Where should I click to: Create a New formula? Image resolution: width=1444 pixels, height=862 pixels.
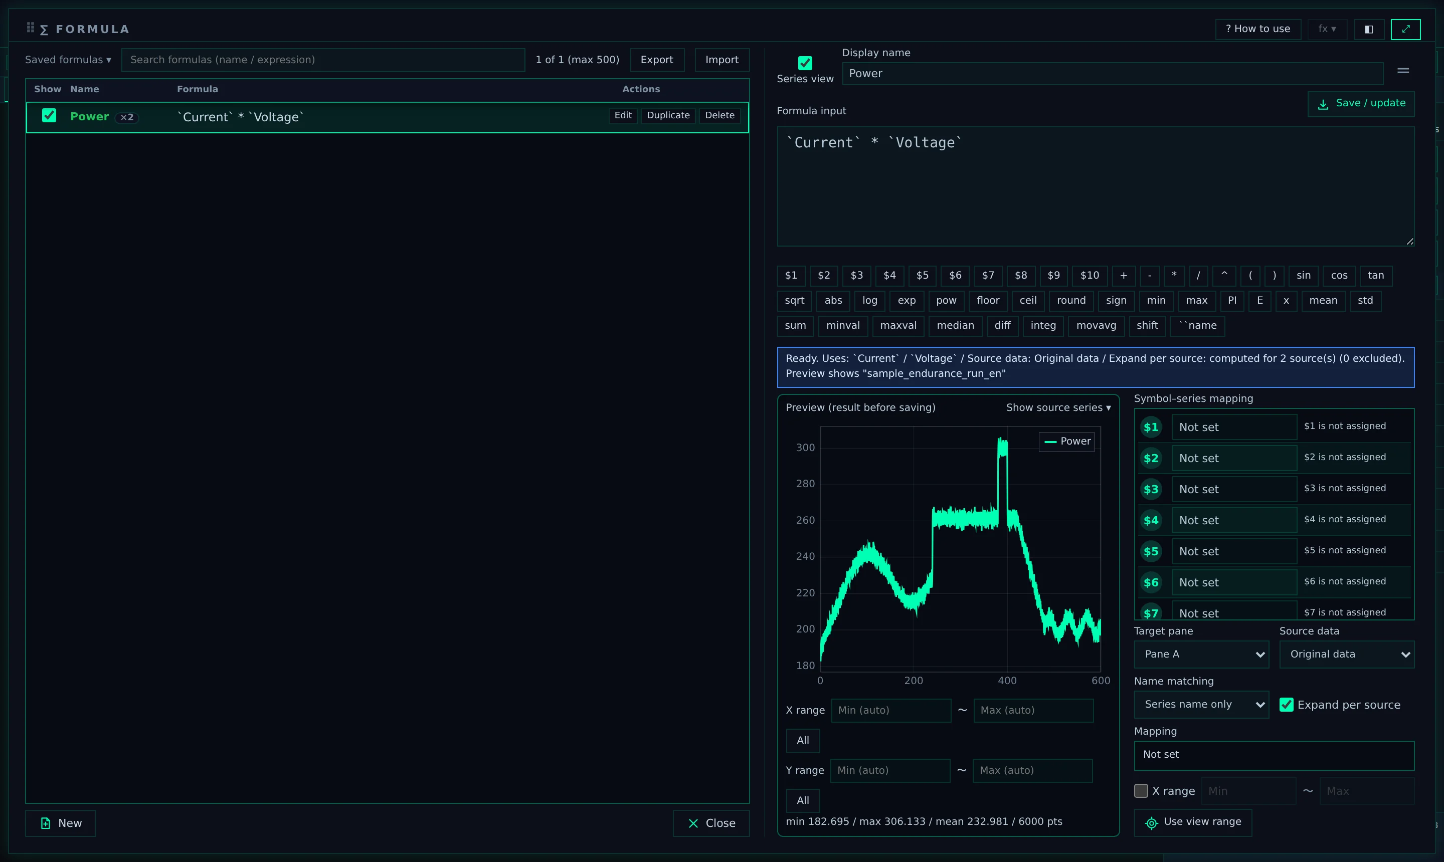(61, 823)
